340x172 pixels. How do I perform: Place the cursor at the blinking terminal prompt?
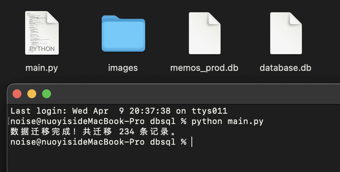tap(192, 142)
